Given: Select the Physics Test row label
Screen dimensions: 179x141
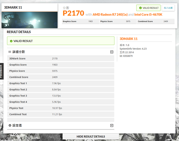Looking at the screenshot, I should (x=16, y=108).
